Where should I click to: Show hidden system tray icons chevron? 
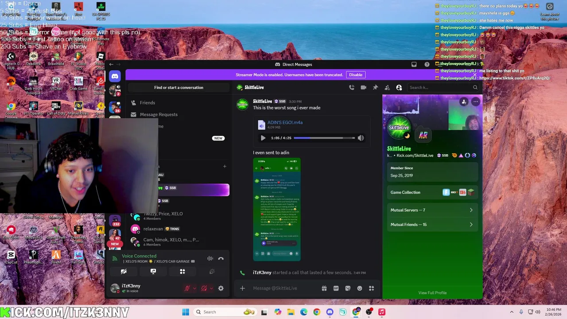click(x=512, y=312)
